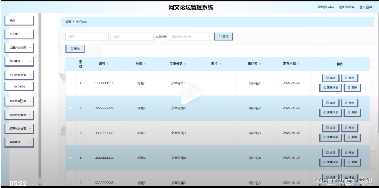379x188 pixels.
Task: Click 退出登录 to log out
Action: click(x=366, y=7)
